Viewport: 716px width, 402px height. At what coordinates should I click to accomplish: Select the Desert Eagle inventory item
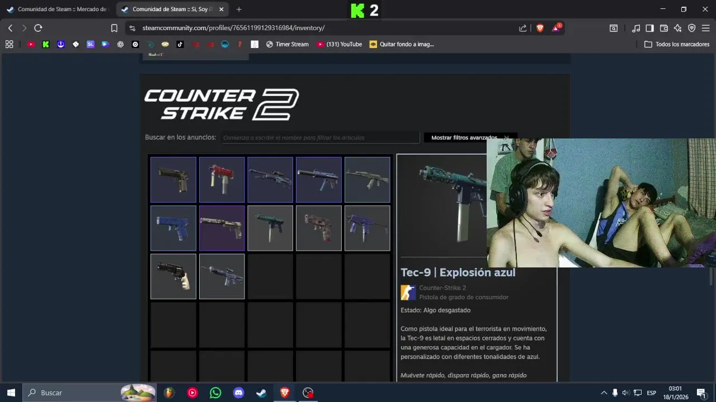tap(173, 180)
